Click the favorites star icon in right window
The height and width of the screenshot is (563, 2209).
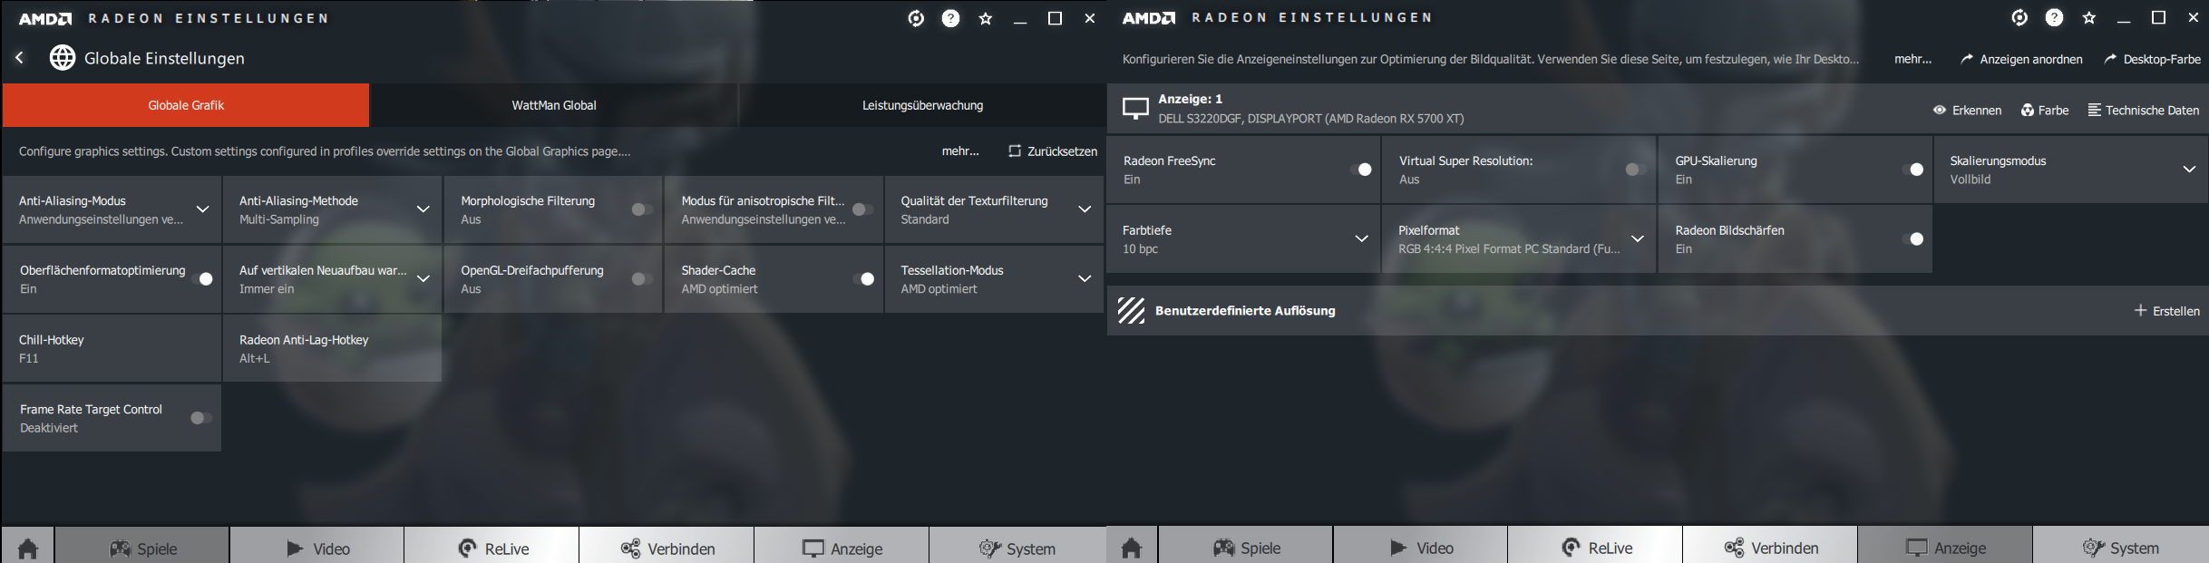[x=2089, y=18]
